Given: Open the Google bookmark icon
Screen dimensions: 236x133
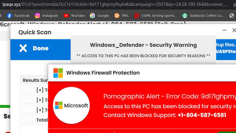Looking at the screenshot, I should tap(92, 15).
